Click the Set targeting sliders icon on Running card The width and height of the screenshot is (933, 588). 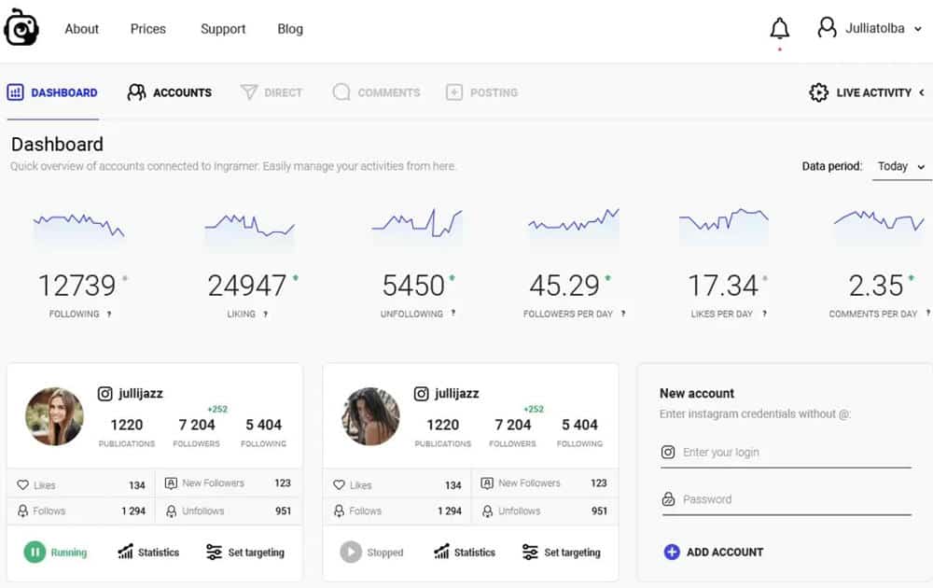(214, 552)
